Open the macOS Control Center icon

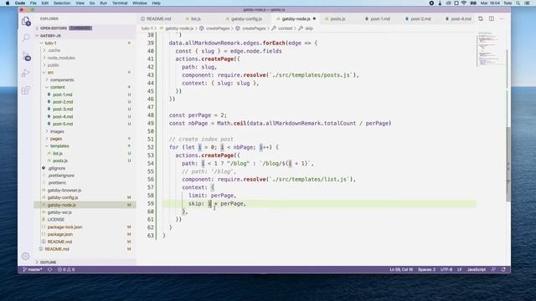click(x=527, y=3)
